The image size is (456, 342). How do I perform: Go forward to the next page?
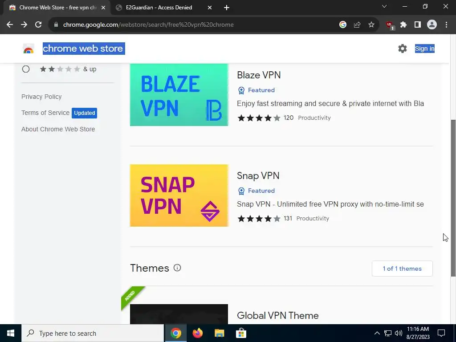24,25
